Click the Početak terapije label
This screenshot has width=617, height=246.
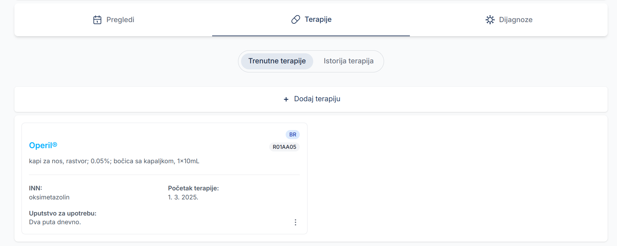(x=193, y=188)
